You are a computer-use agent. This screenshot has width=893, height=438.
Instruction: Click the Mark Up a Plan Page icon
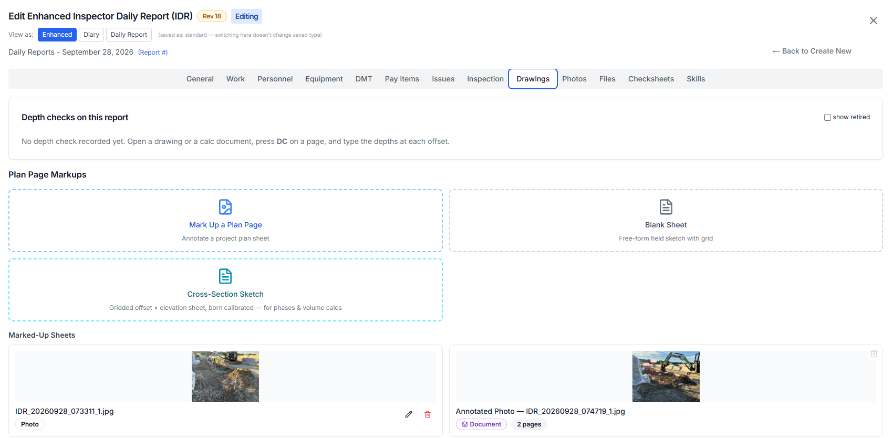coord(225,207)
